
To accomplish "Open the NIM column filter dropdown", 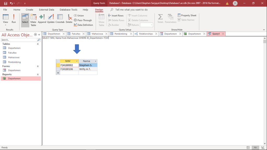I will tap(77, 61).
